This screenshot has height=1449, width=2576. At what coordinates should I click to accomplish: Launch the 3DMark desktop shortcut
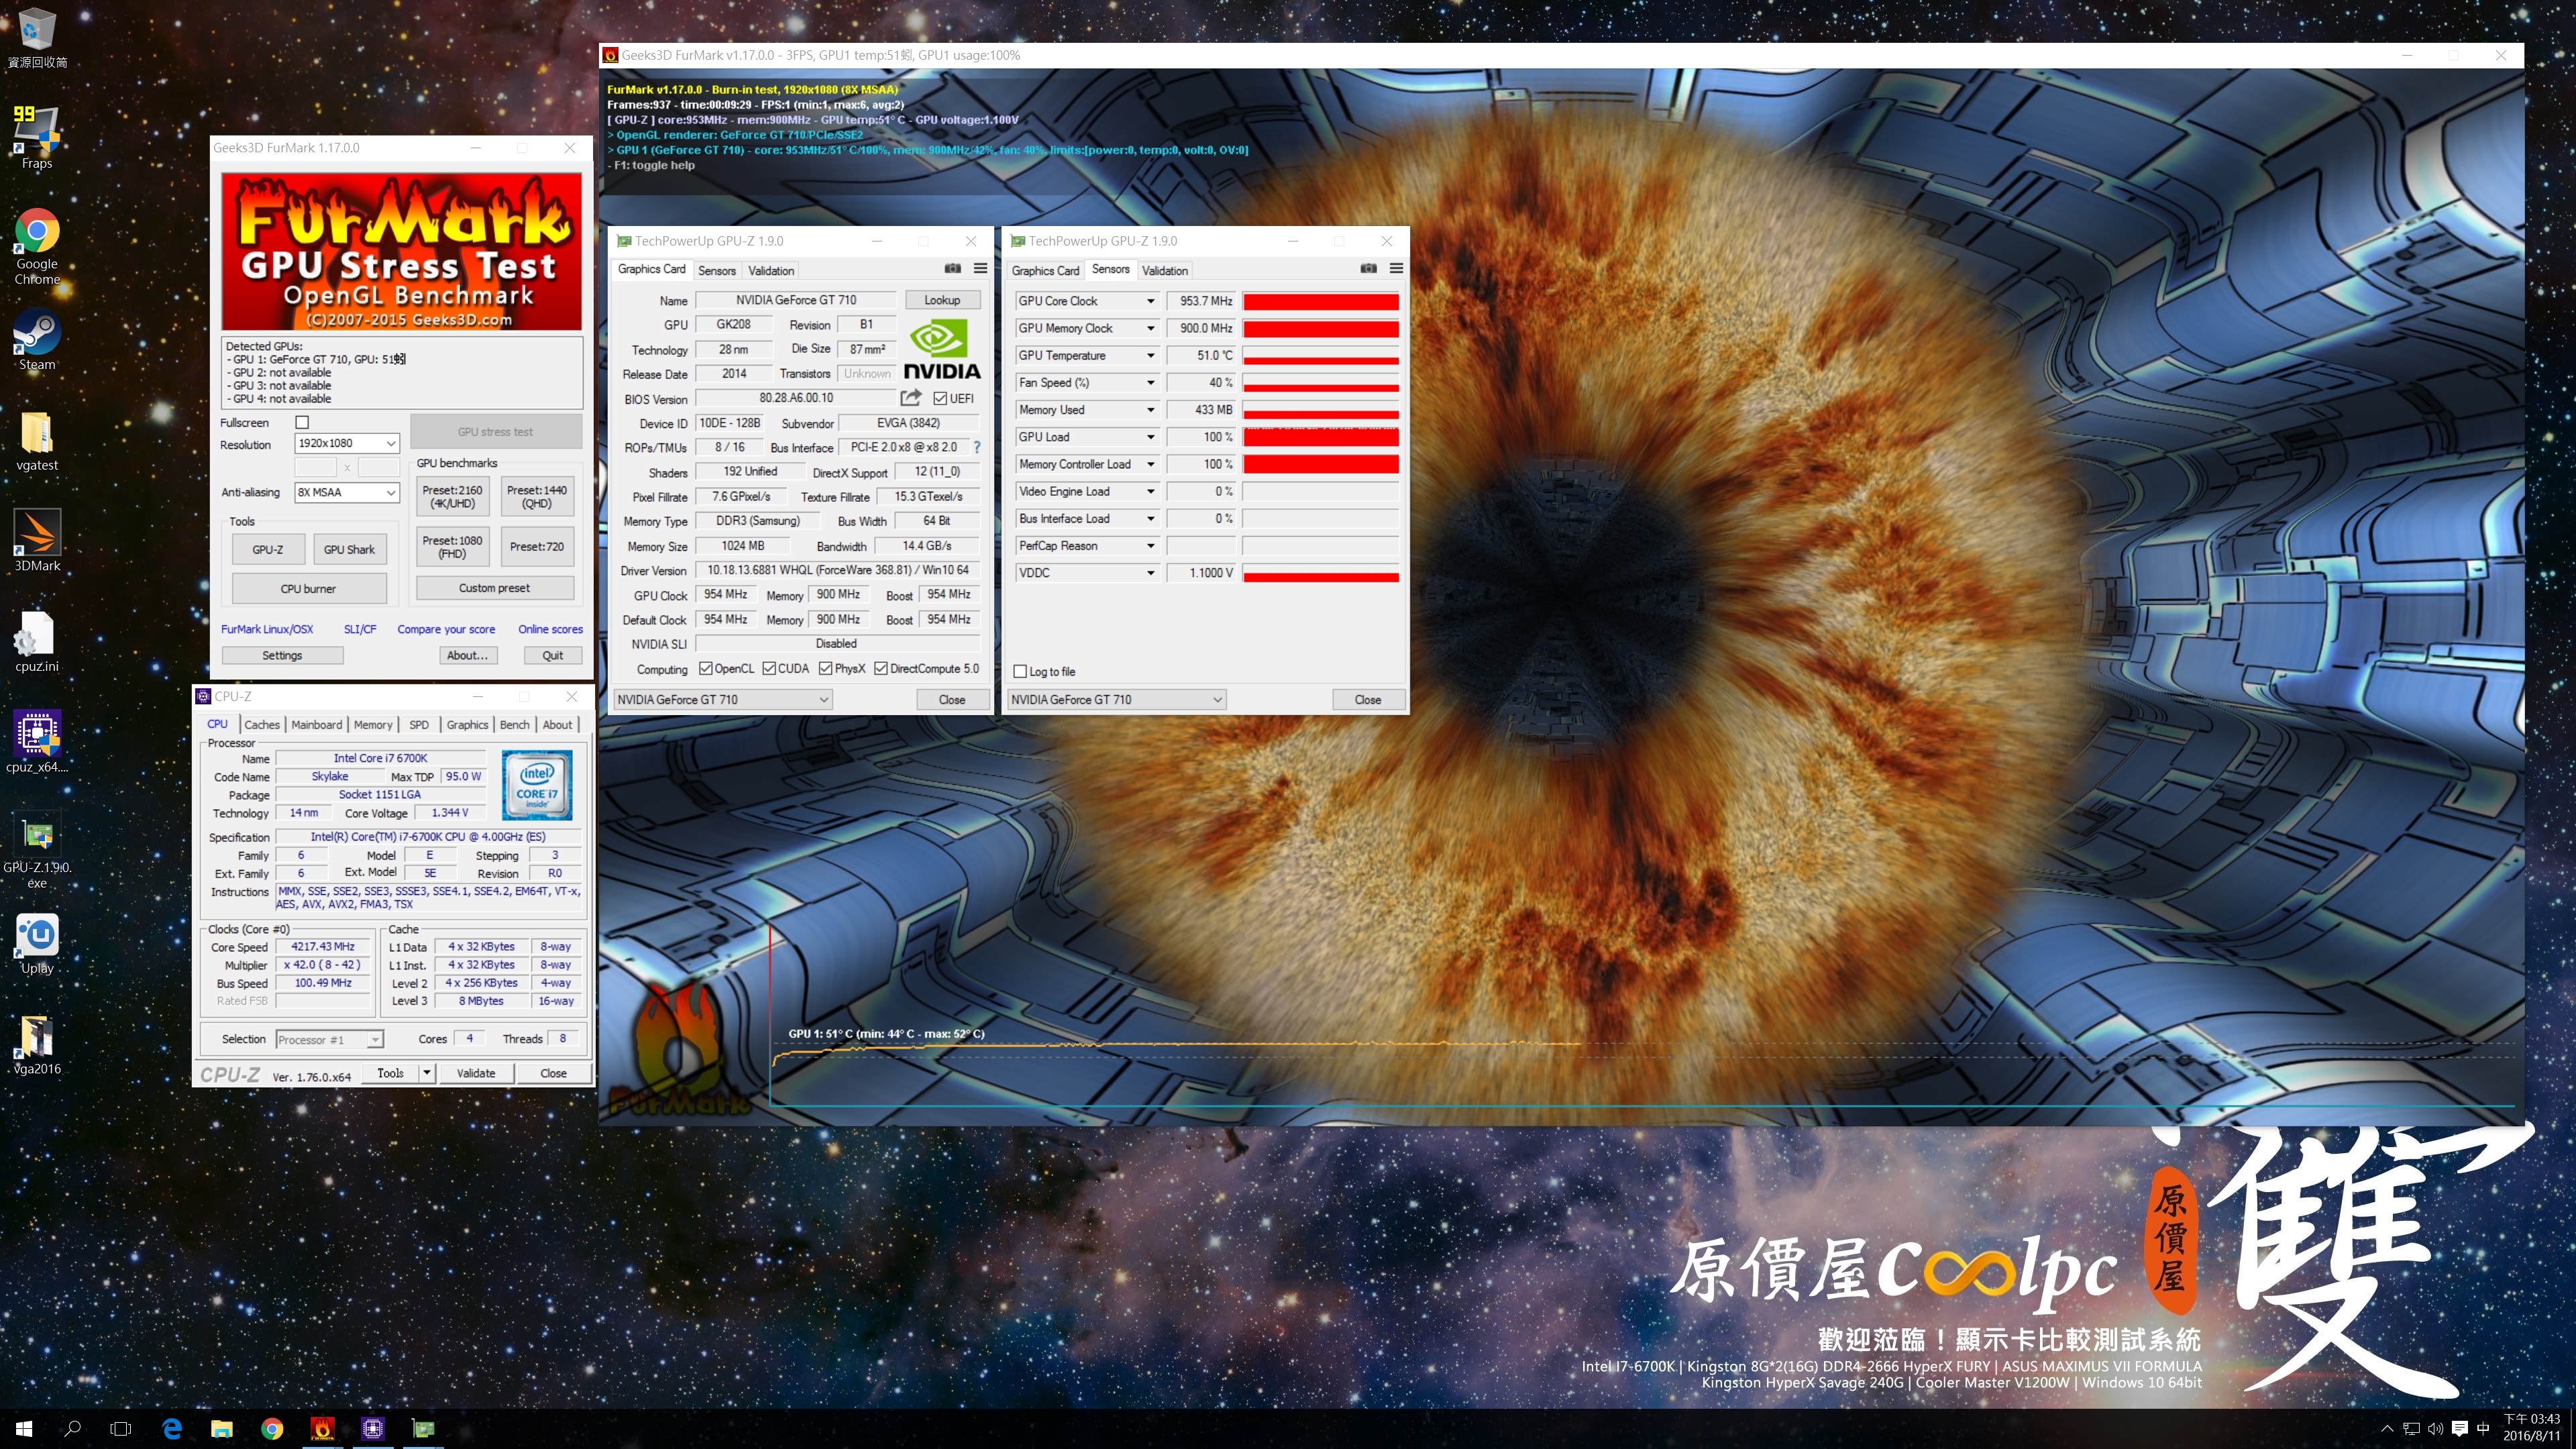pos(37,541)
